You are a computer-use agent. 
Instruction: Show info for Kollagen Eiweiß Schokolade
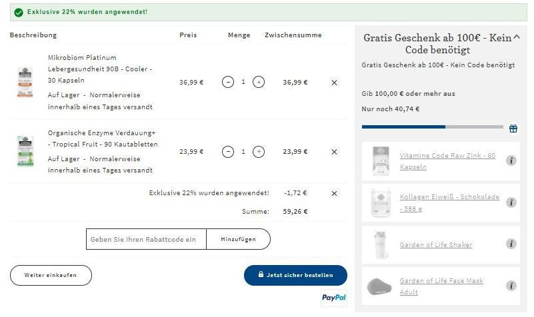tap(511, 202)
